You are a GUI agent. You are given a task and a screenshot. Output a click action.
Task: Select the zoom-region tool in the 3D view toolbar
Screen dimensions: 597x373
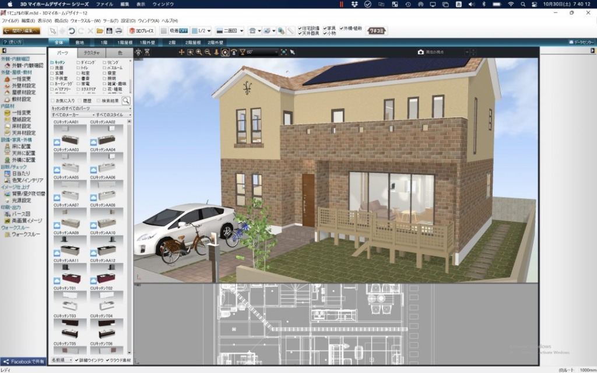click(x=191, y=52)
